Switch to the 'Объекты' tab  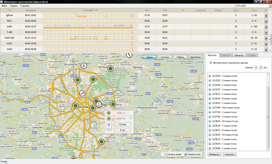tap(239, 55)
